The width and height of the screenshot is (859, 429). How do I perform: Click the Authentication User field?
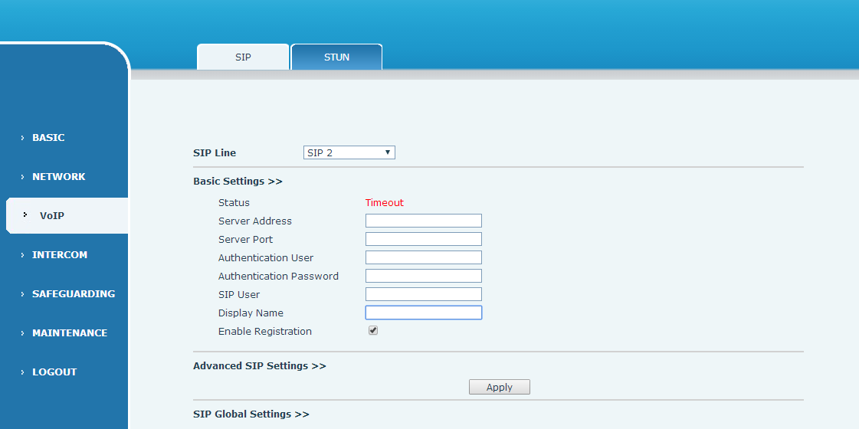(423, 257)
